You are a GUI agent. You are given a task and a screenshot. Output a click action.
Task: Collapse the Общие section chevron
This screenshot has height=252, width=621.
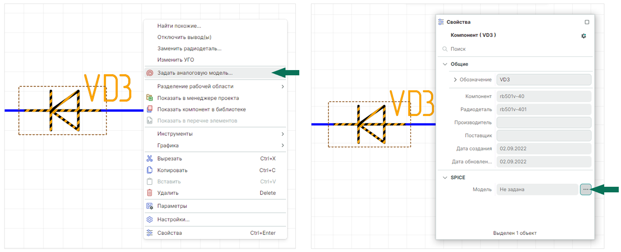pos(445,64)
